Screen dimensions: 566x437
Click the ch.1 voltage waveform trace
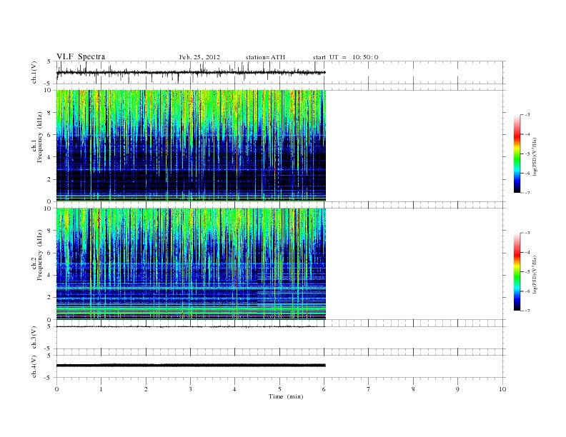191,72
